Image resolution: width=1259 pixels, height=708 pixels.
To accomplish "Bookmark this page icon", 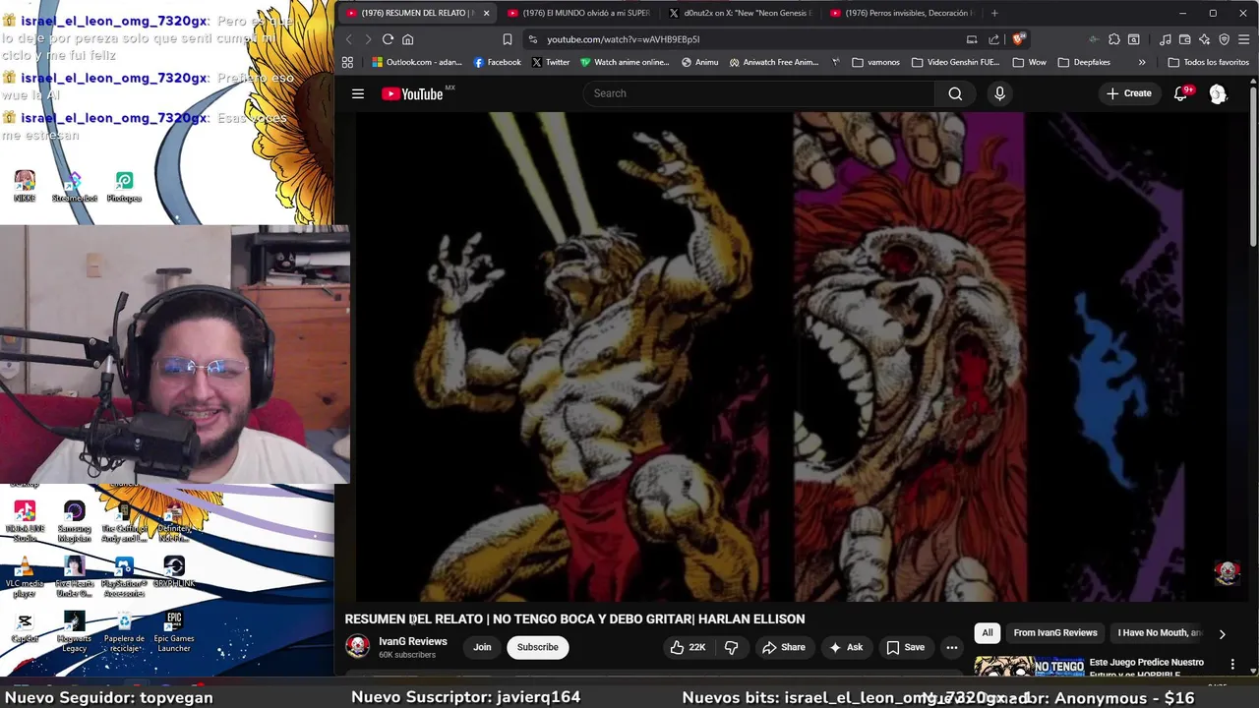I will click(x=507, y=39).
